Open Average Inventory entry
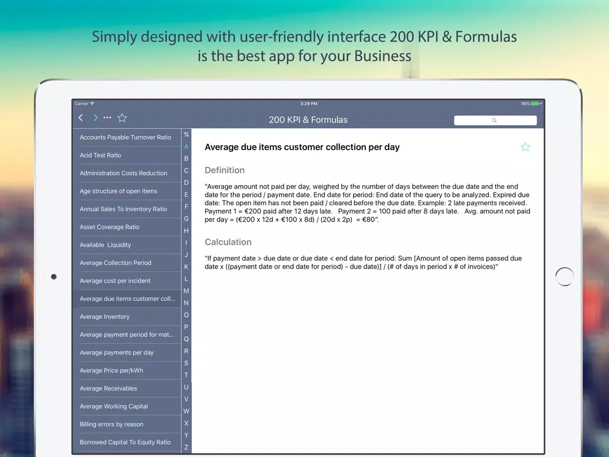609x457 pixels. pos(127,316)
